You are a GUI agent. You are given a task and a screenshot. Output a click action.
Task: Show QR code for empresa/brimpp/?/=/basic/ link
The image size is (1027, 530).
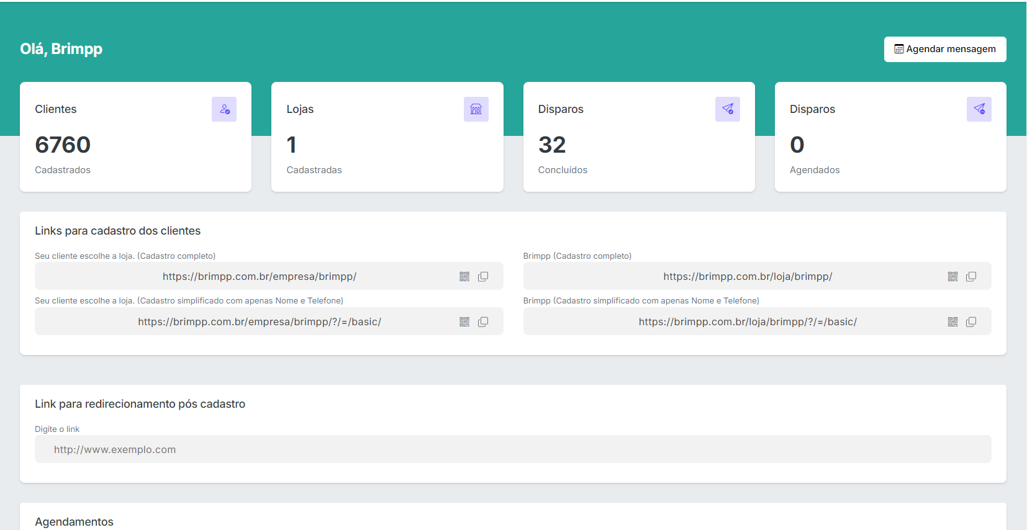[464, 322]
